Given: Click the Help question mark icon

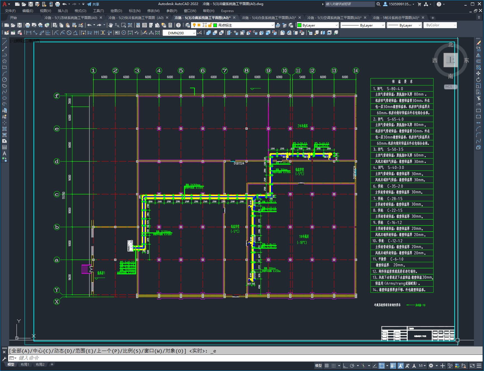Looking at the screenshot, I should tap(178, 25).
